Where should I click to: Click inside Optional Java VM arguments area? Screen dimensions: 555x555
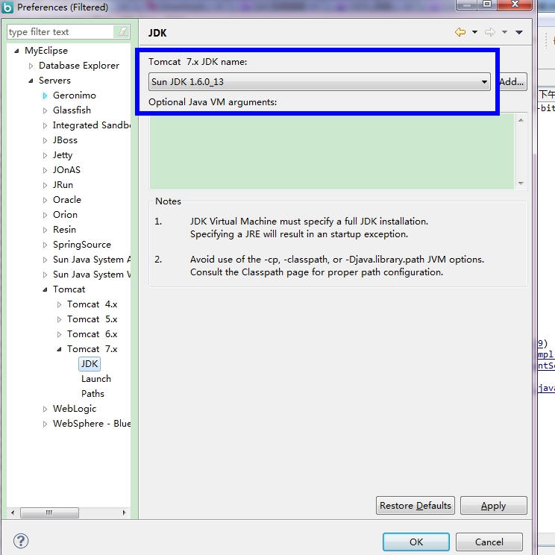332,151
